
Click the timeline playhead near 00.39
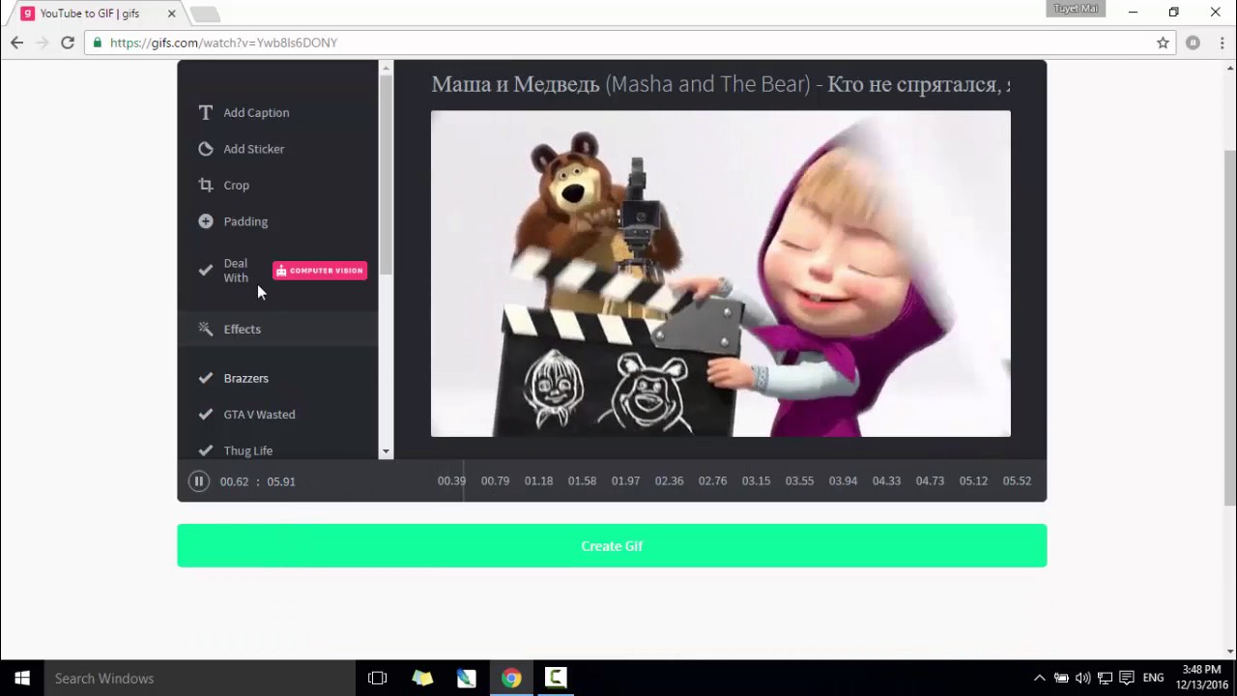click(463, 480)
